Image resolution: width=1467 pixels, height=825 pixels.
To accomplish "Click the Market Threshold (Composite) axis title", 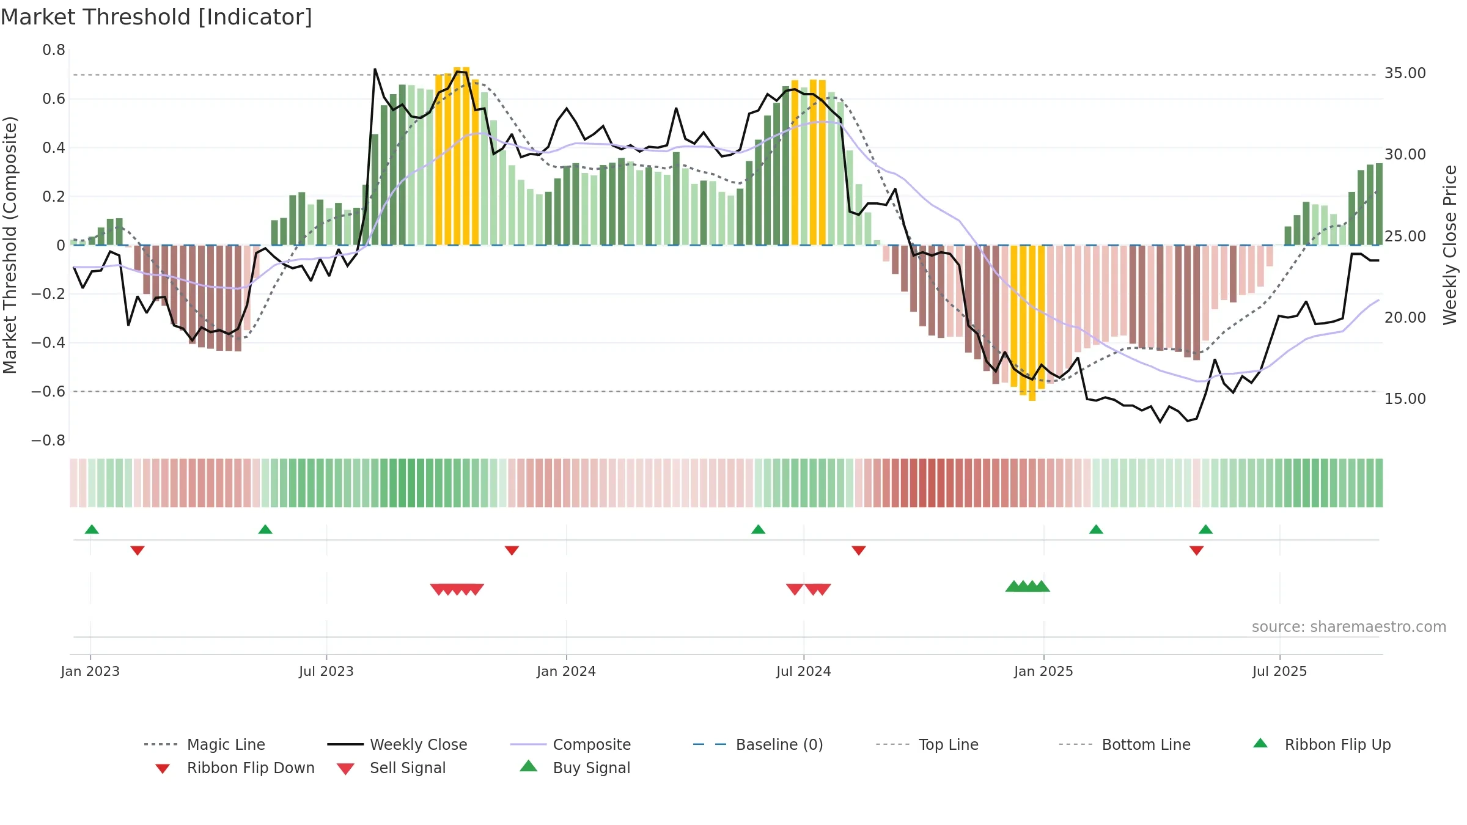I will tap(10, 244).
